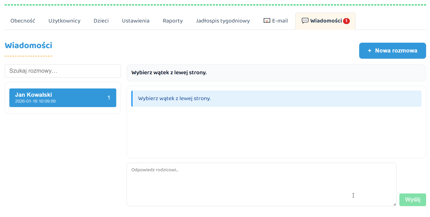Click into the Odpowiedz rodzicowi reply box
430x217 pixels.
(x=261, y=184)
